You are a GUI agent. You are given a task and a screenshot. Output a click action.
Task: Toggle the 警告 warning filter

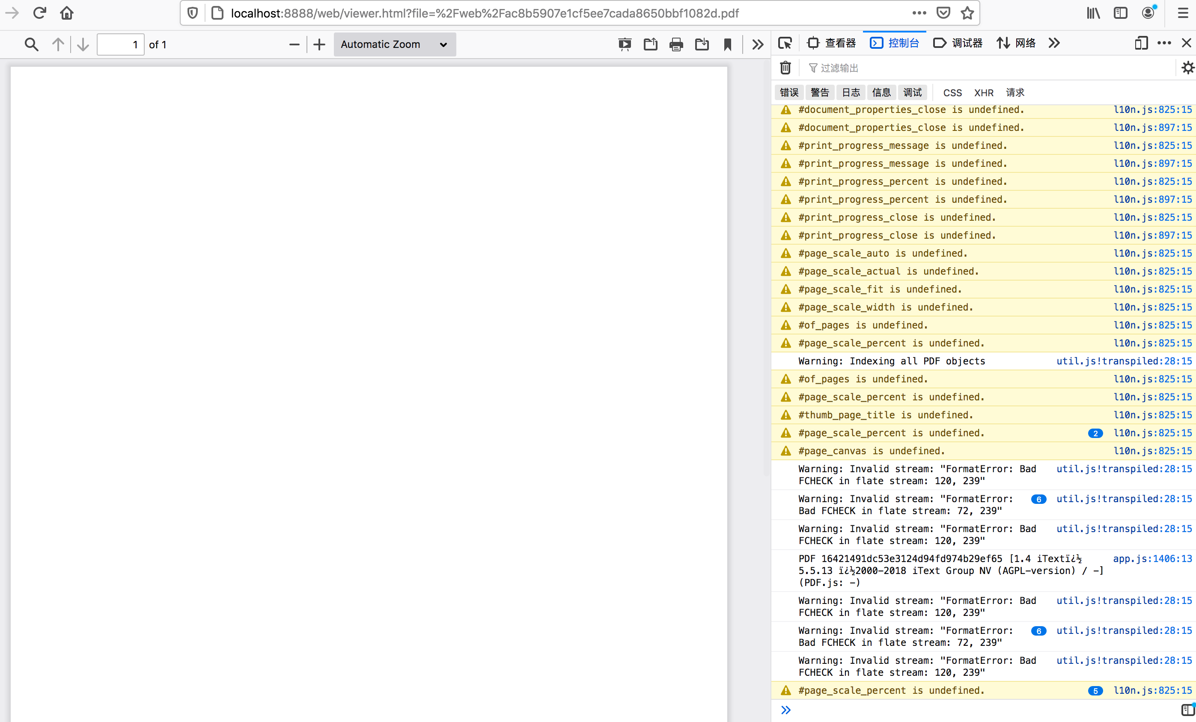point(820,92)
